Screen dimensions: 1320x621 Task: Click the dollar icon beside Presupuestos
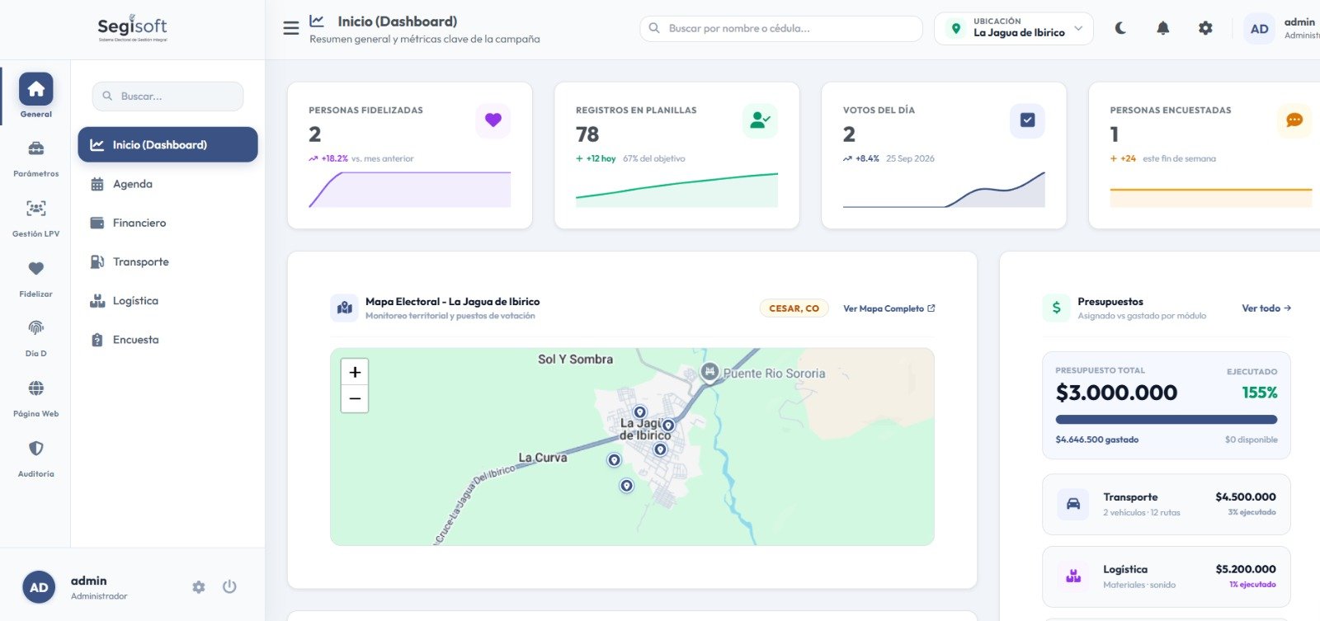(1057, 308)
